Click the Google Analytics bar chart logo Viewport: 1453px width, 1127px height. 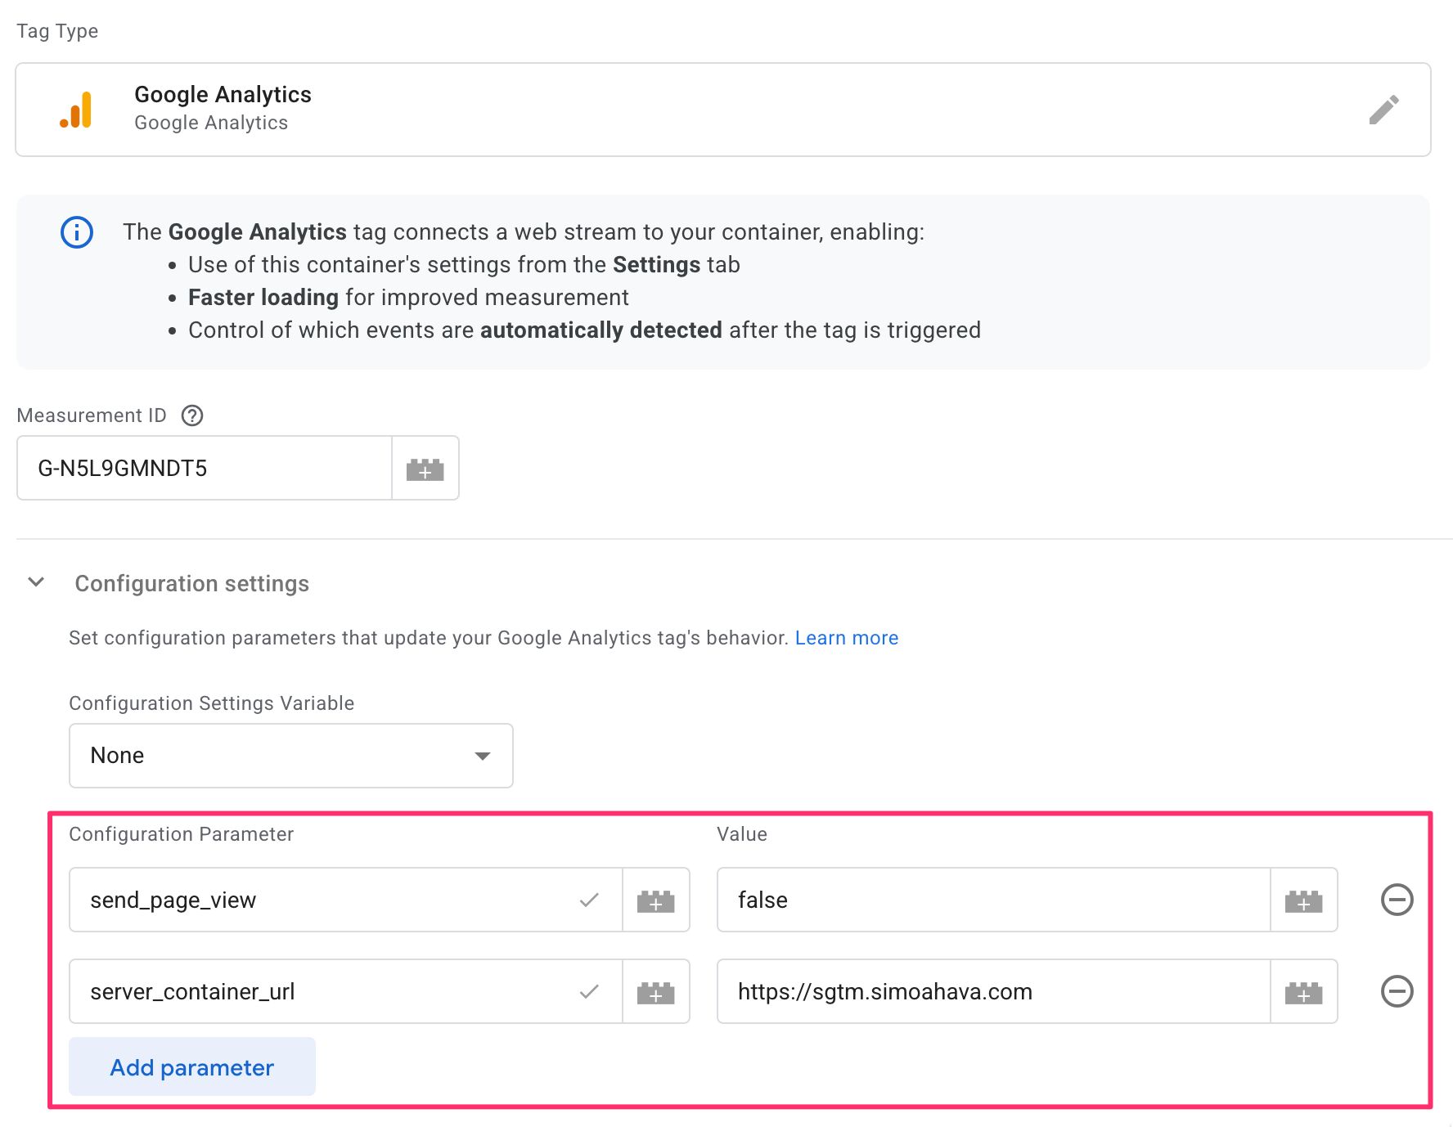click(x=76, y=110)
